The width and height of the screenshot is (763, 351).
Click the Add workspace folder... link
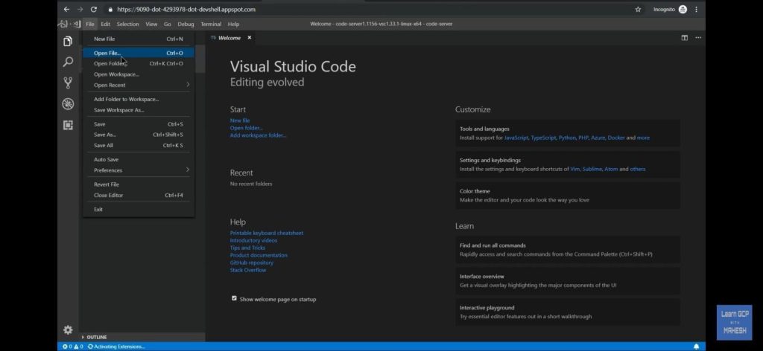[258, 135]
